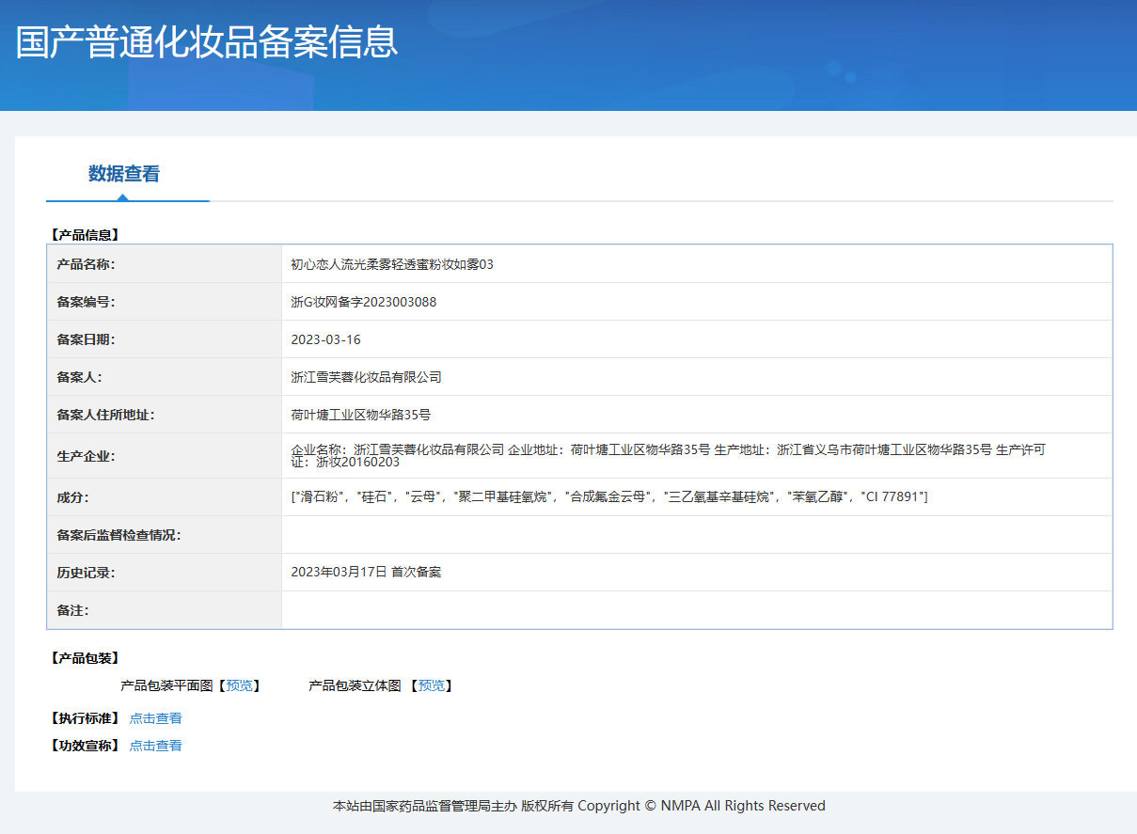Select the 【产品信息】 section heading
1137x834 pixels.
84,235
